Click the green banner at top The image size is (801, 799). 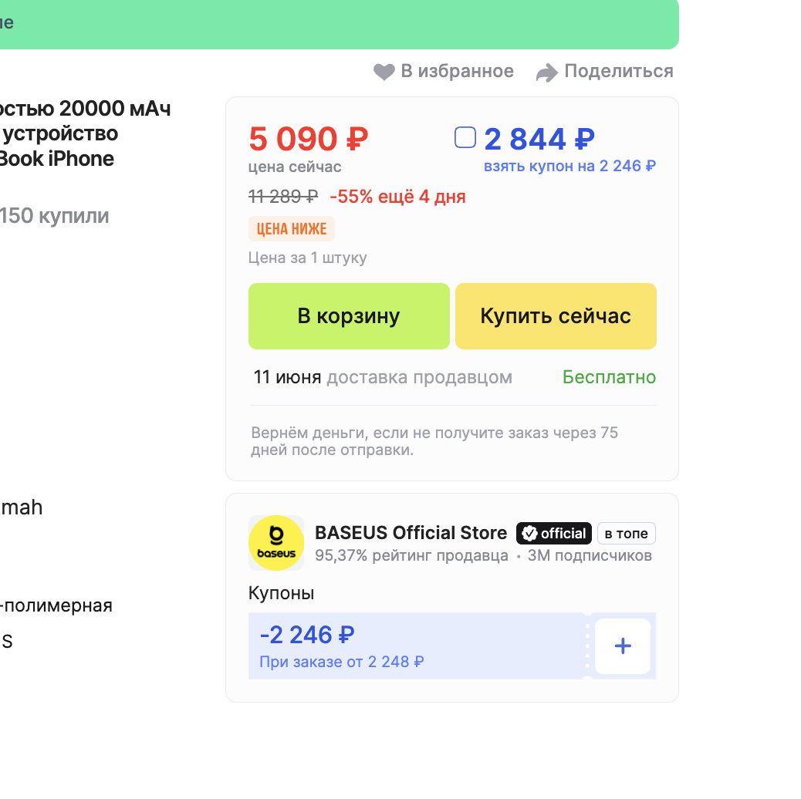[340, 24]
